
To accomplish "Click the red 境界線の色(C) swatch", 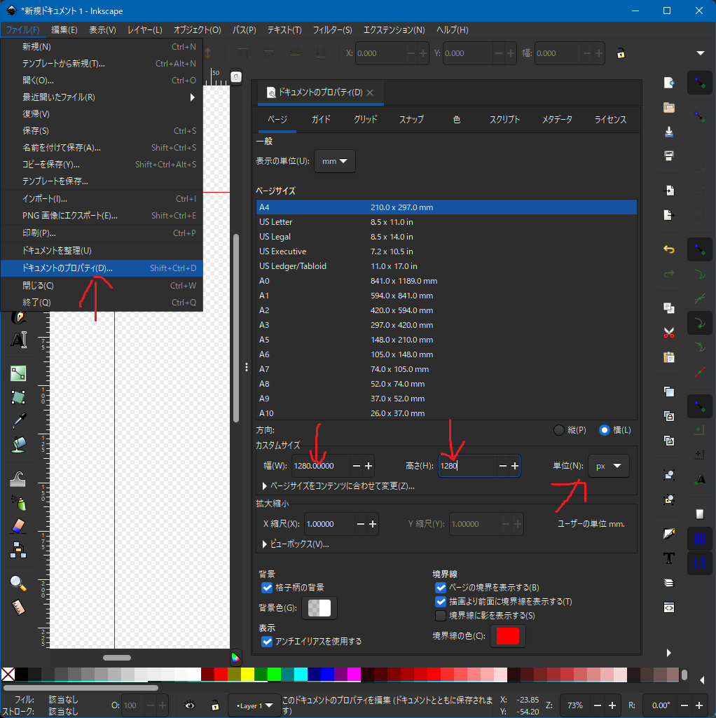I will pyautogui.click(x=507, y=636).
